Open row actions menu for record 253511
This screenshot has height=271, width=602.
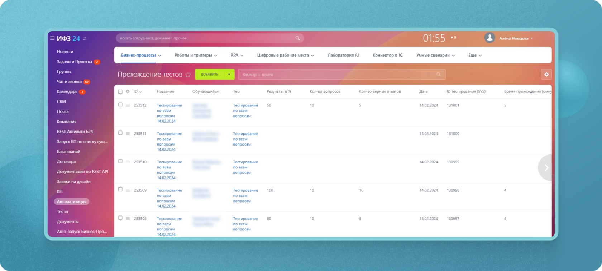pyautogui.click(x=128, y=133)
